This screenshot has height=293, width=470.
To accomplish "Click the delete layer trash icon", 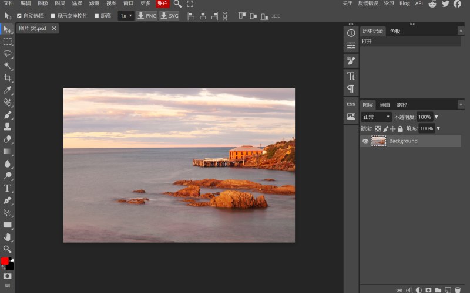I will coord(458,289).
